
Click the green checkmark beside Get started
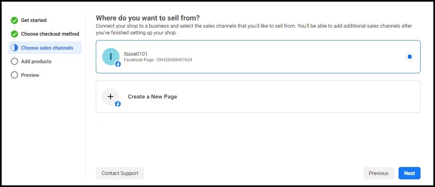(x=14, y=20)
